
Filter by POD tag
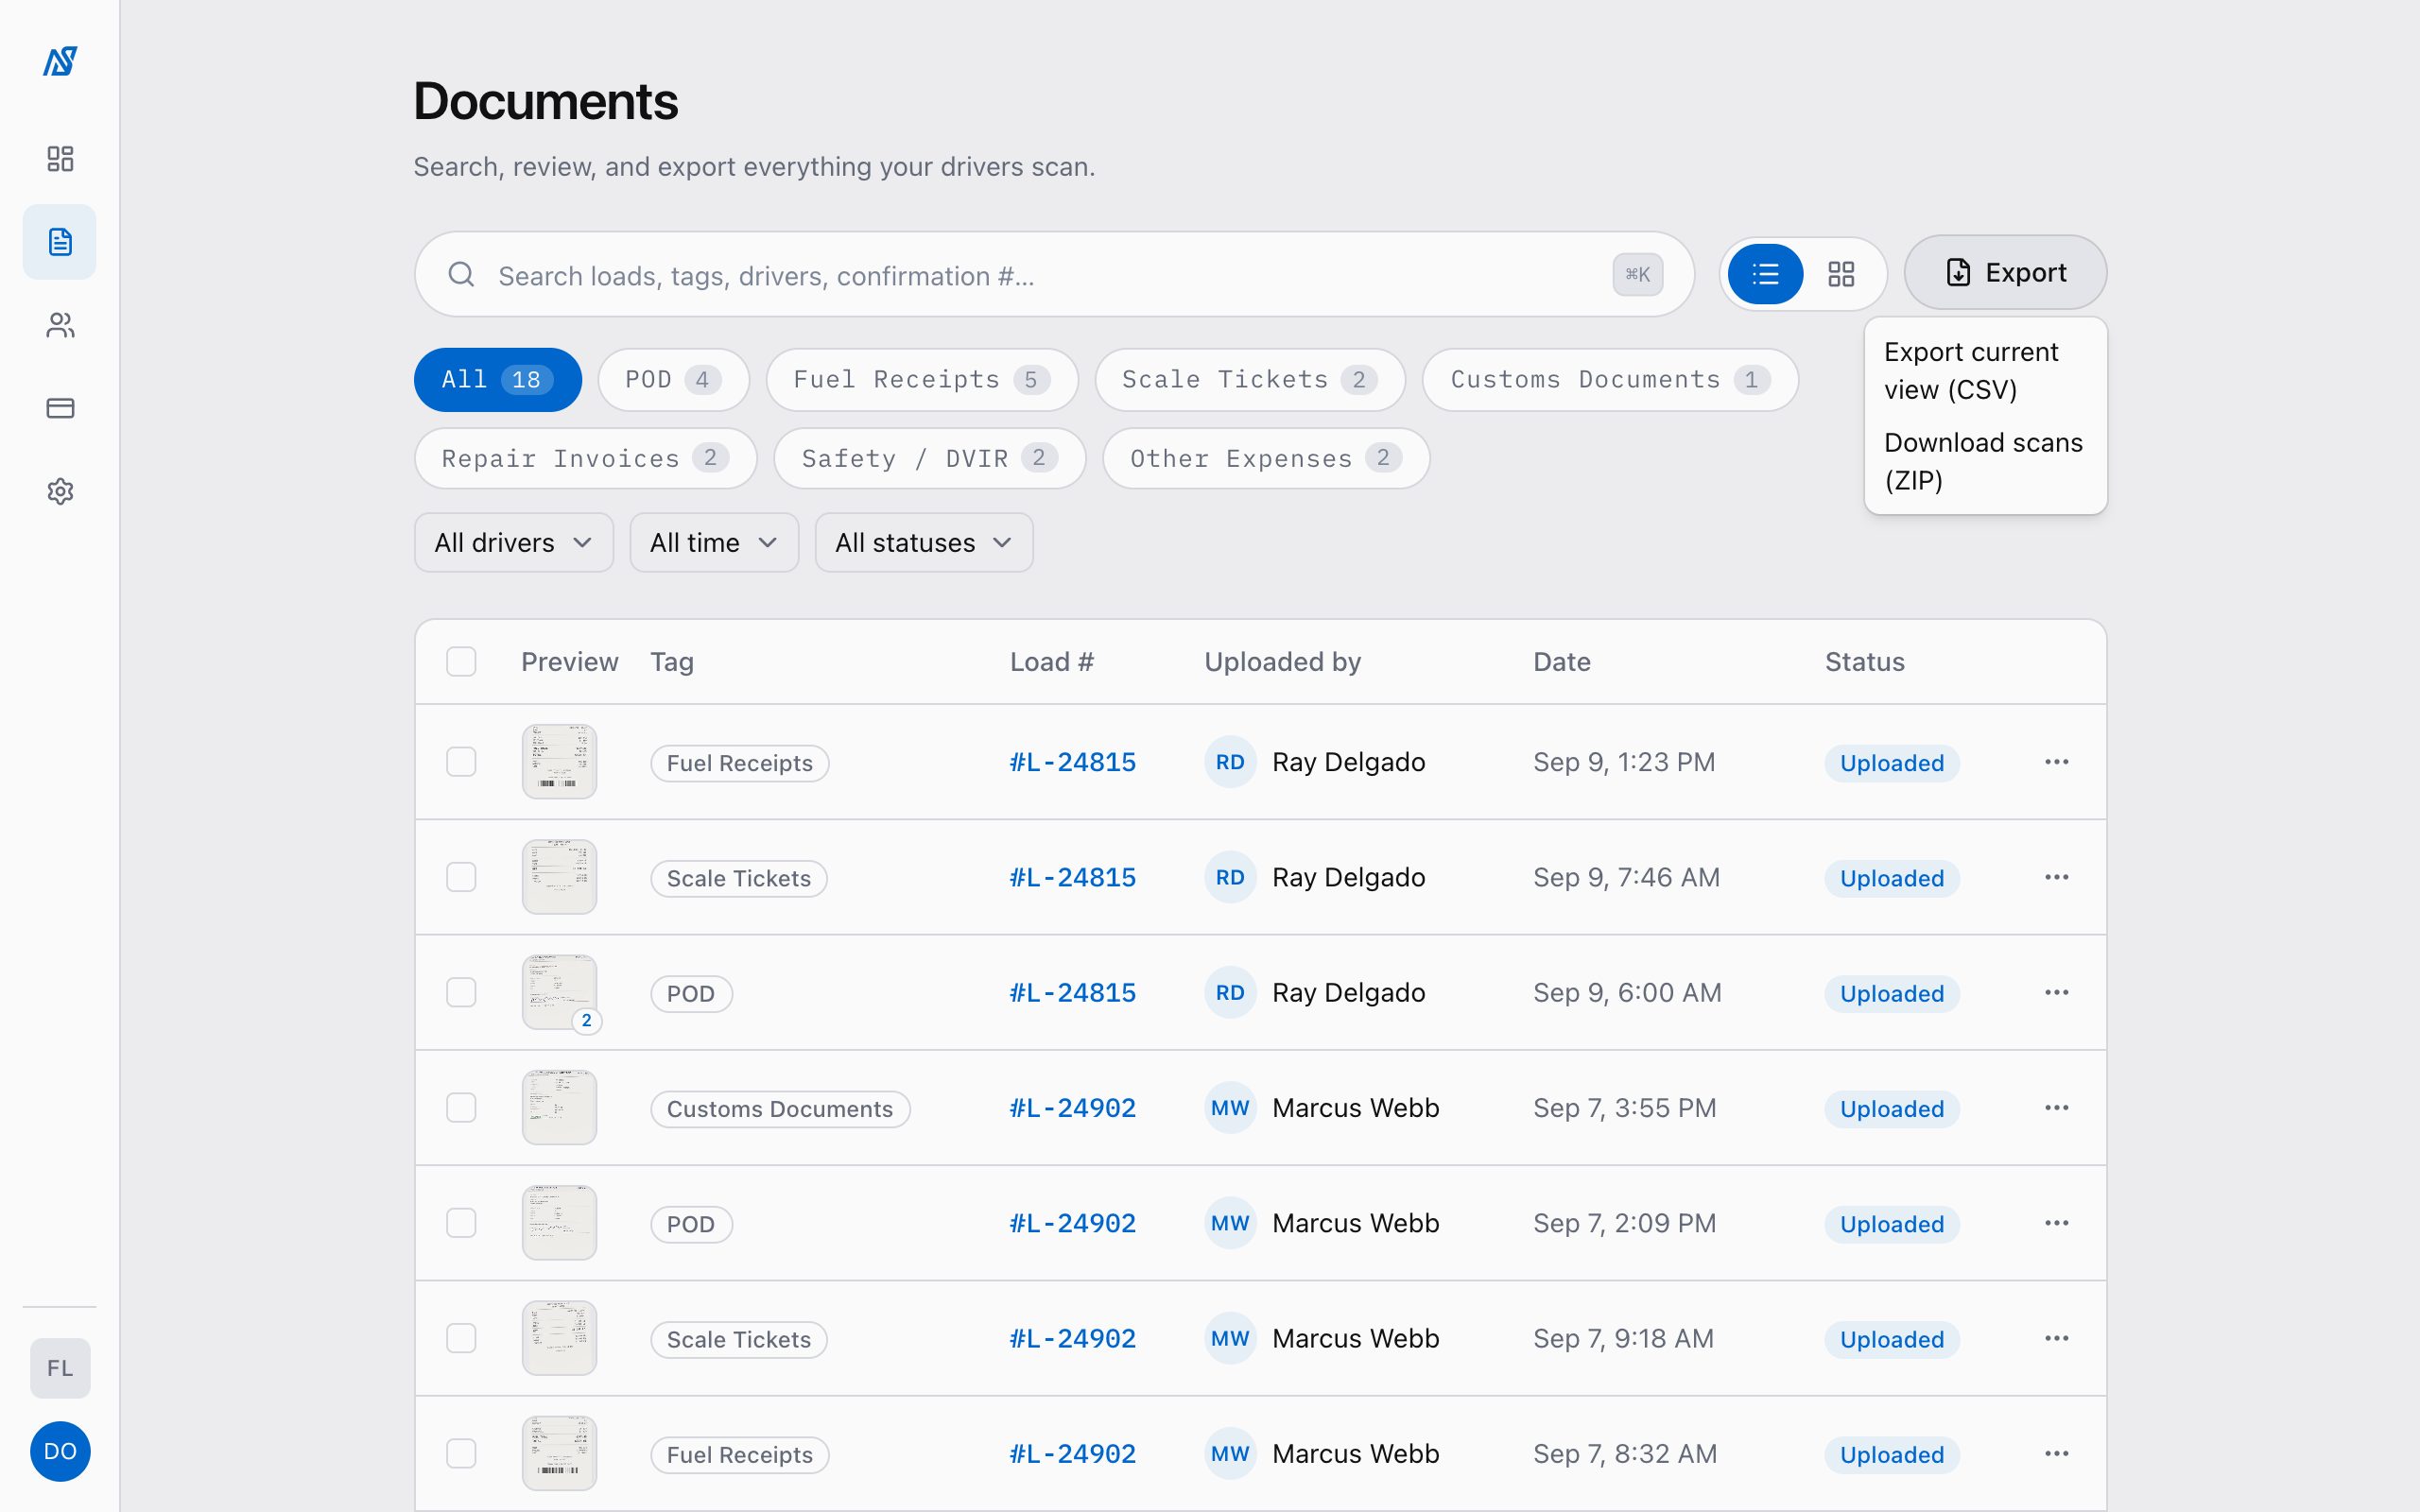click(x=673, y=380)
